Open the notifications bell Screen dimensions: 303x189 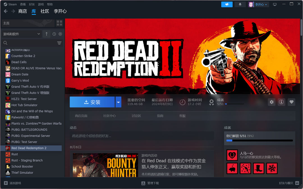point(240,4)
